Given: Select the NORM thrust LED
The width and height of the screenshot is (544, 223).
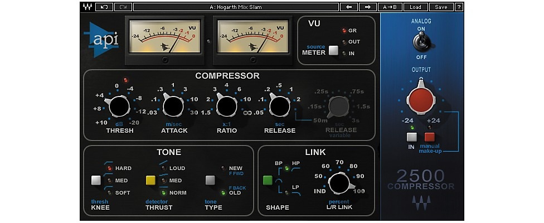Looking at the screenshot, I should pyautogui.click(x=164, y=192).
